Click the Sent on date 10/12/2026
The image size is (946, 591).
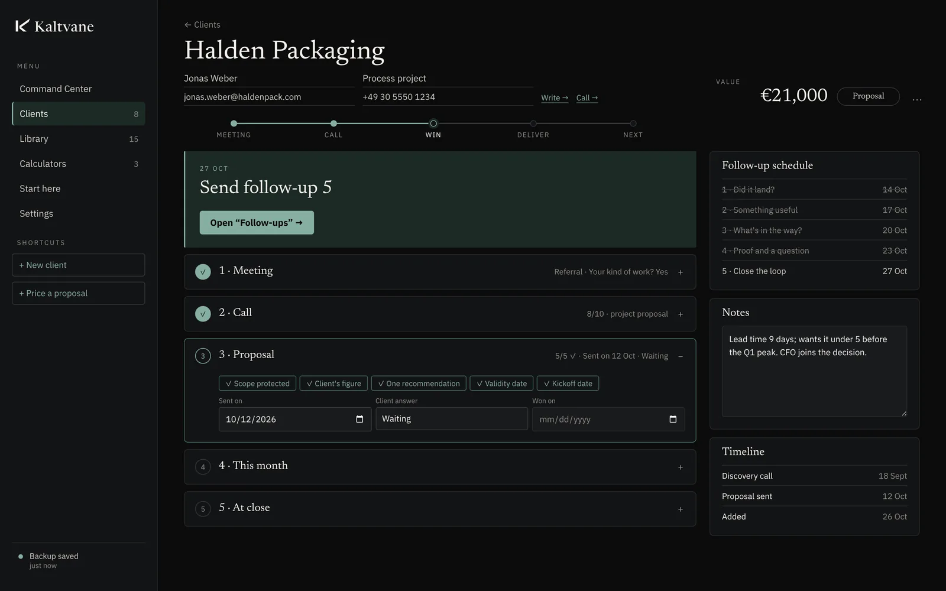[x=251, y=419]
